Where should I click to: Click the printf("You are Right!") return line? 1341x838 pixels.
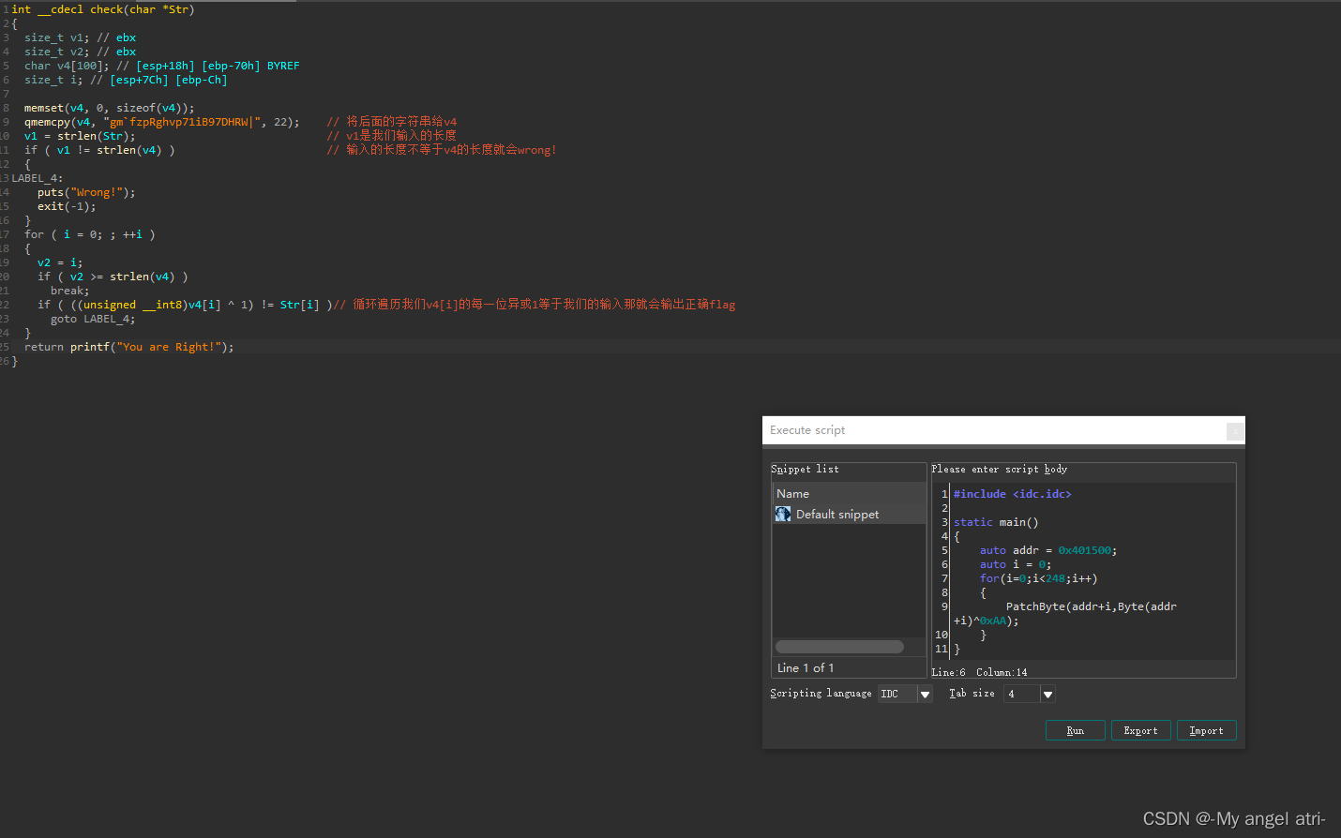(129, 347)
